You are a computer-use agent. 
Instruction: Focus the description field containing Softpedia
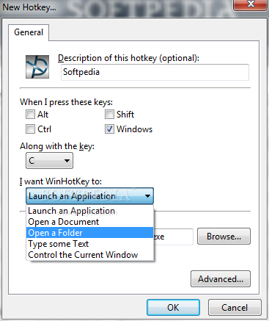coord(155,72)
